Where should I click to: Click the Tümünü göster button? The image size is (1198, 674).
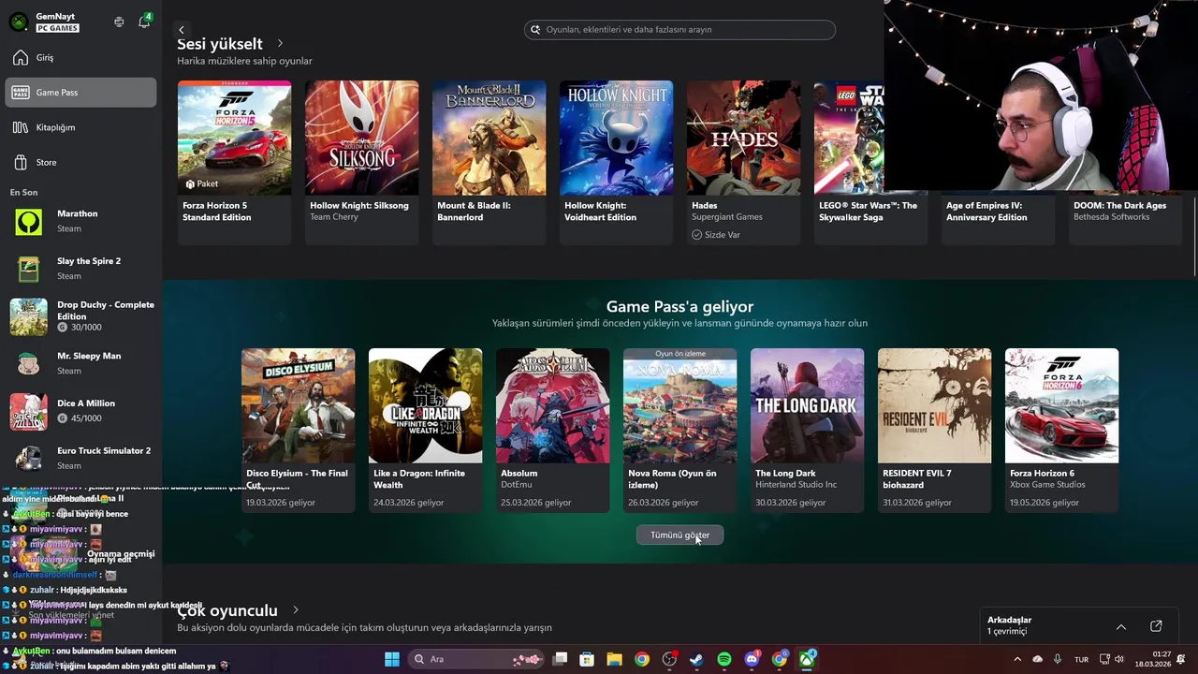[679, 535]
